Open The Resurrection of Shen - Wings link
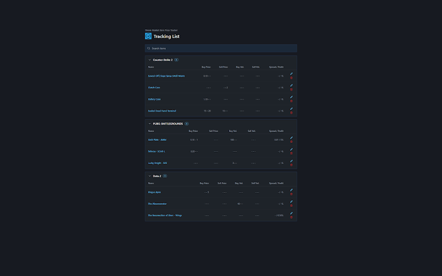Viewport: 442px width, 276px height. (x=165, y=215)
